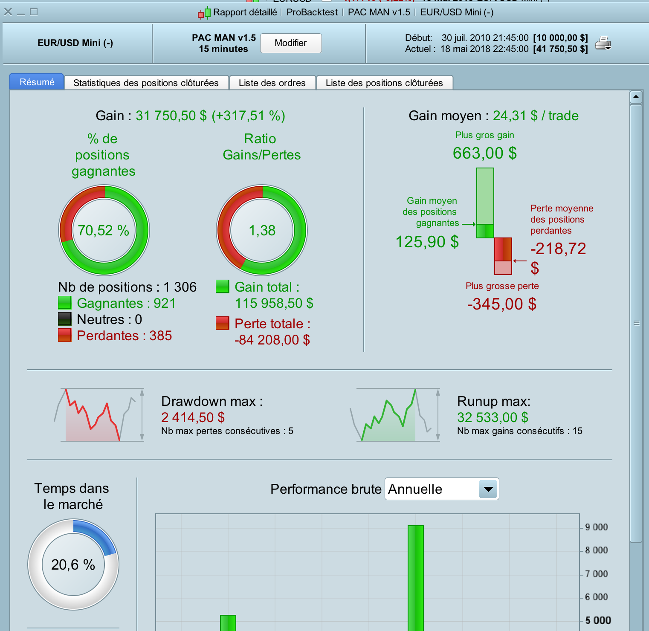Click the Performance brute label

click(326, 489)
